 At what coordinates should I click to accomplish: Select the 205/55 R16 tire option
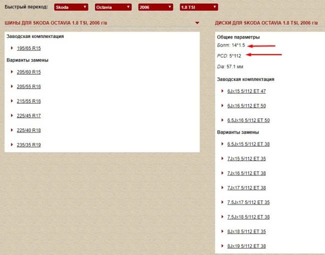click(x=28, y=86)
